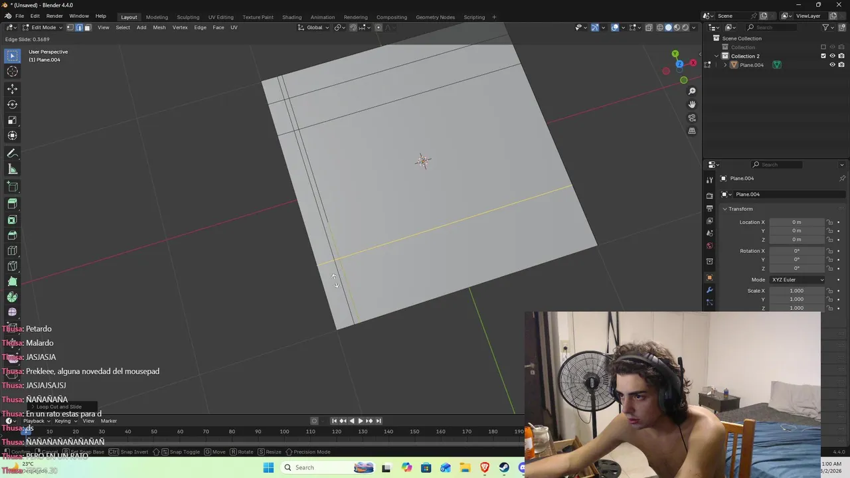Open the Tool properties tab
The height and width of the screenshot is (478, 850).
point(709,180)
